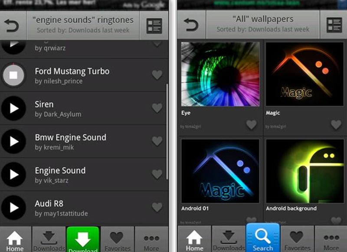Open Favorites tab on ringtones screen
The height and width of the screenshot is (252, 347).
coord(117,240)
